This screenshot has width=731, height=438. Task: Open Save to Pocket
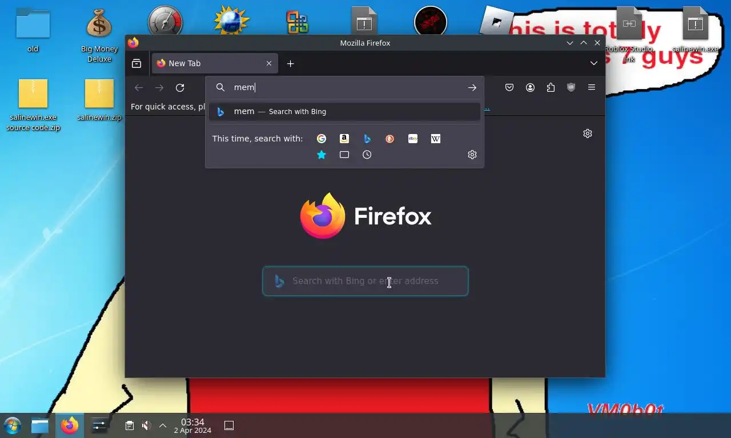(509, 87)
